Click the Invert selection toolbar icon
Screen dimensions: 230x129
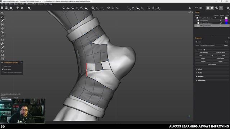[x=73, y=8]
